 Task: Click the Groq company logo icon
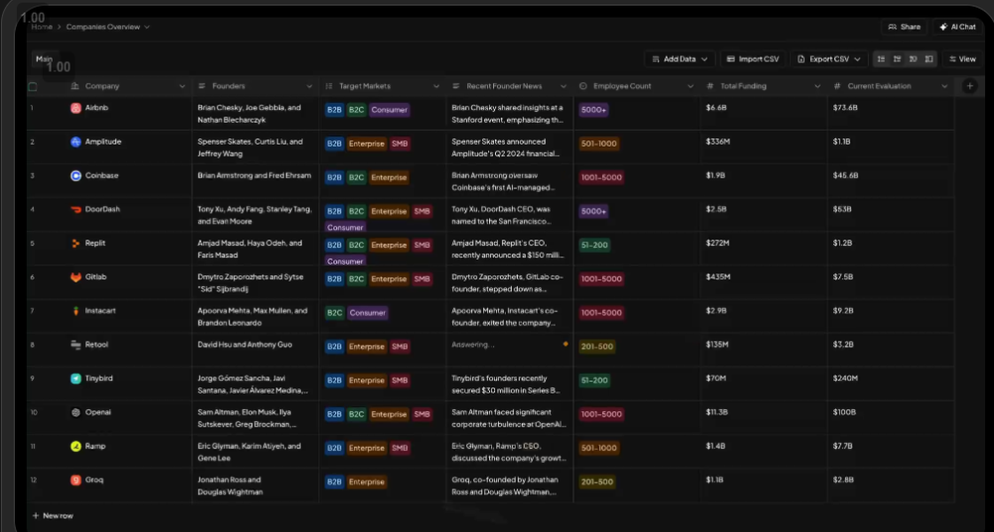click(76, 480)
